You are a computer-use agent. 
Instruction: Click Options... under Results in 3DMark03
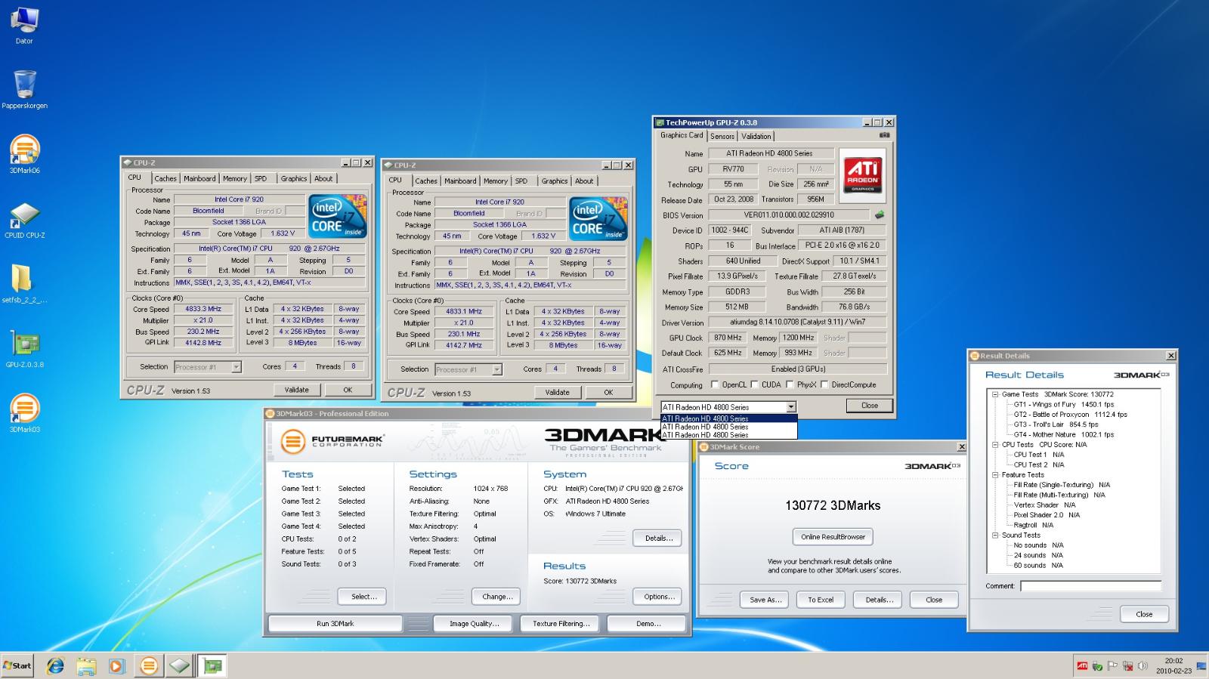[x=659, y=597]
